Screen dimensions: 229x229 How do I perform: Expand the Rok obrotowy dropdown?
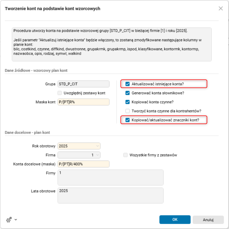[x=97, y=146]
